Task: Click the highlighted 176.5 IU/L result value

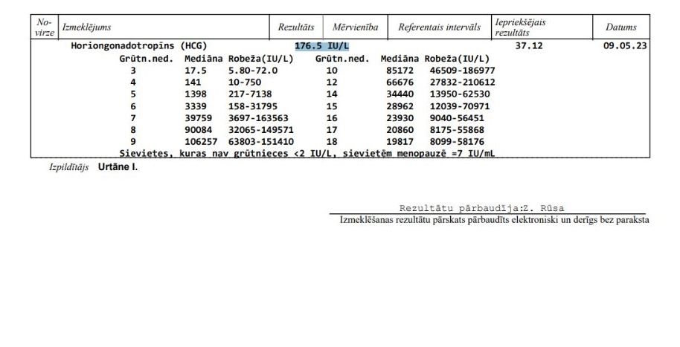Action: click(x=321, y=46)
